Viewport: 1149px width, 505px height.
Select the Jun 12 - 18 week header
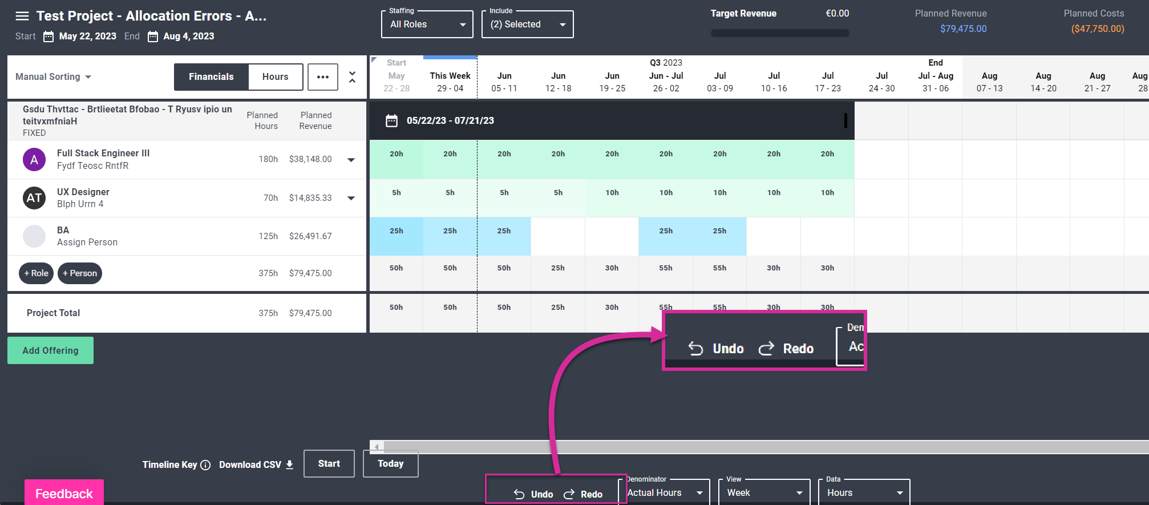558,82
